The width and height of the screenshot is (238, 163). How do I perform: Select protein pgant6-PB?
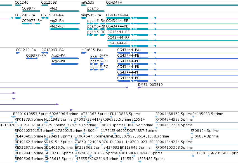[97, 64]
